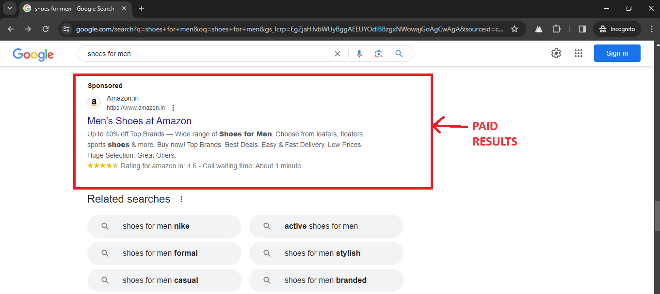The width and height of the screenshot is (660, 294).
Task: Click the page vertical scrollbar
Action: [x=657, y=213]
